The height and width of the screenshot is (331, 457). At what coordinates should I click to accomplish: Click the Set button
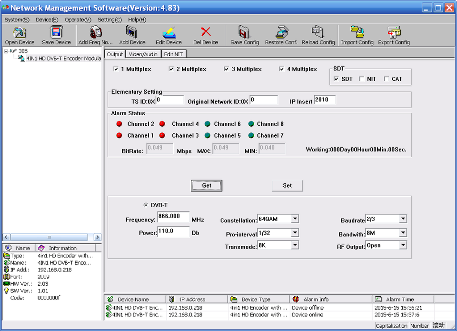(288, 185)
